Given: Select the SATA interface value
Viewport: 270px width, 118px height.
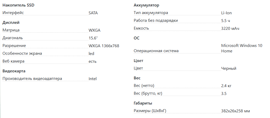Looking at the screenshot, I should click(93, 12).
